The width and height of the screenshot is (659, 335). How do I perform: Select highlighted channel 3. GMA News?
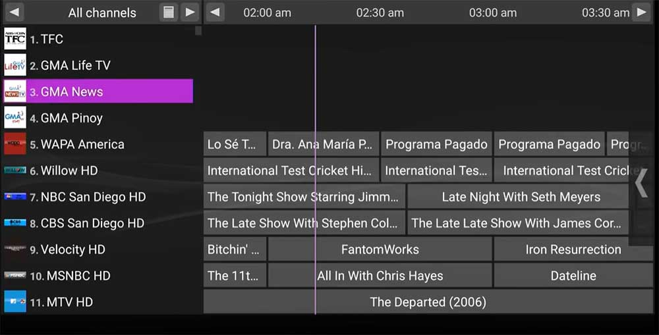99,91
